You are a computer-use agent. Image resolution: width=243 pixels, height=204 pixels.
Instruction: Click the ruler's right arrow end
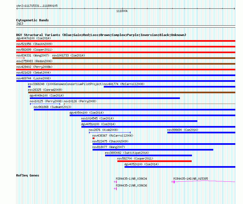pyautogui.click(x=235, y=9)
